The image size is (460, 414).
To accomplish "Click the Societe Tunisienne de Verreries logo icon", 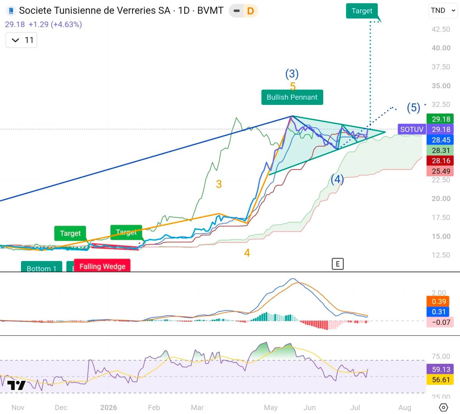I will coord(11,11).
